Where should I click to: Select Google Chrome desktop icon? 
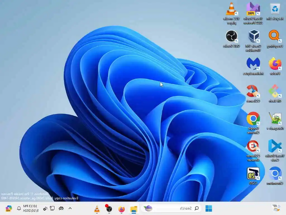(x=253, y=123)
